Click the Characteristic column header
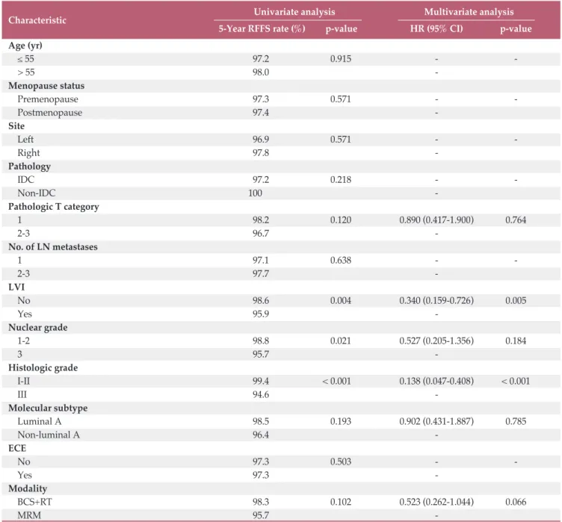 (37, 20)
